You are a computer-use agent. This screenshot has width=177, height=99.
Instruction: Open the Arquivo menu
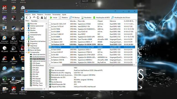[x=28, y=15]
